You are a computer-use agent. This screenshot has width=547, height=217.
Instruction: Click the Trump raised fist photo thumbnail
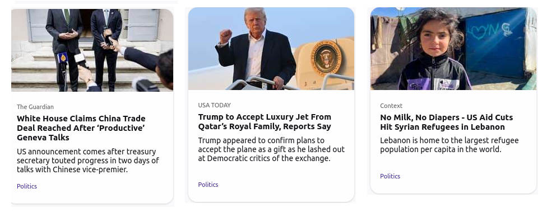tap(271, 49)
